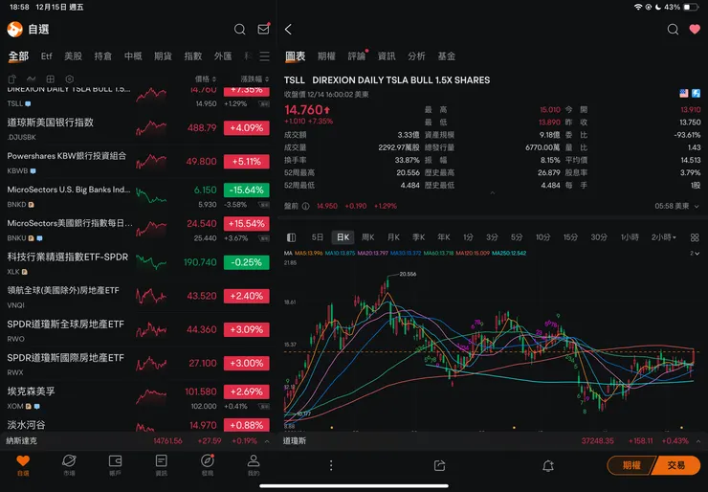
Task: Select the 5日 chart period
Action: (x=318, y=237)
